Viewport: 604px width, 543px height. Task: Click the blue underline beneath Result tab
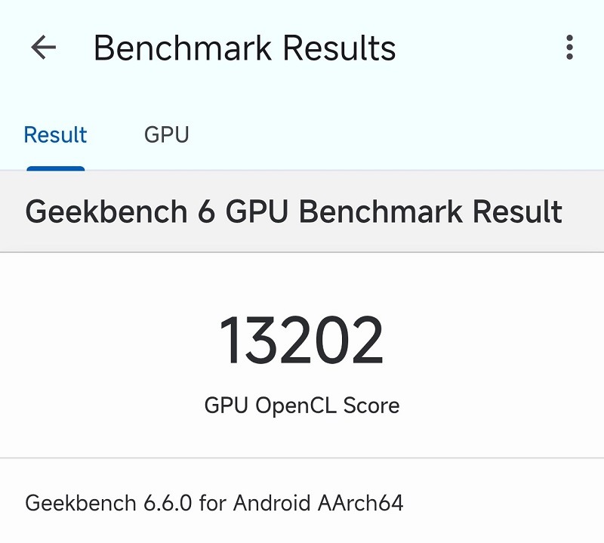[55, 168]
